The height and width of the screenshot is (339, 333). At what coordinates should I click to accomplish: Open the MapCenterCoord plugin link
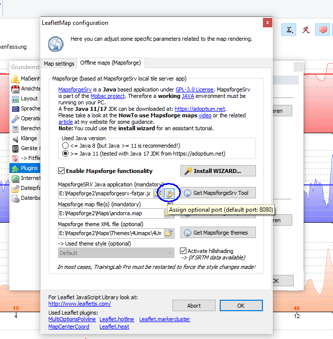[69, 327]
